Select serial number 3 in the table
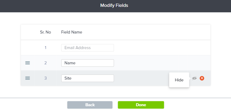 coord(46,78)
